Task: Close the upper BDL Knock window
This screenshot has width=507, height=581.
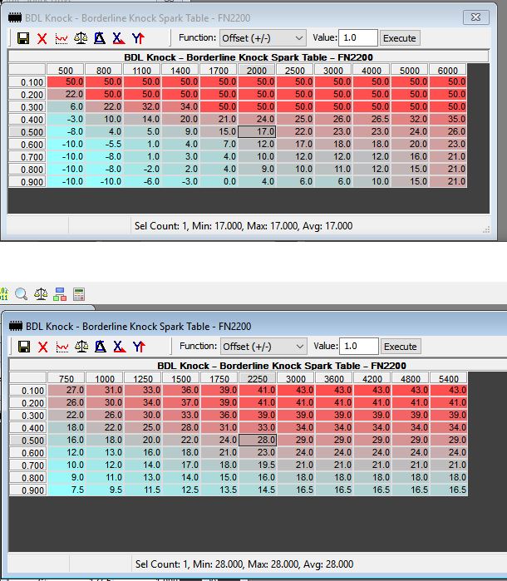Action: [476, 16]
